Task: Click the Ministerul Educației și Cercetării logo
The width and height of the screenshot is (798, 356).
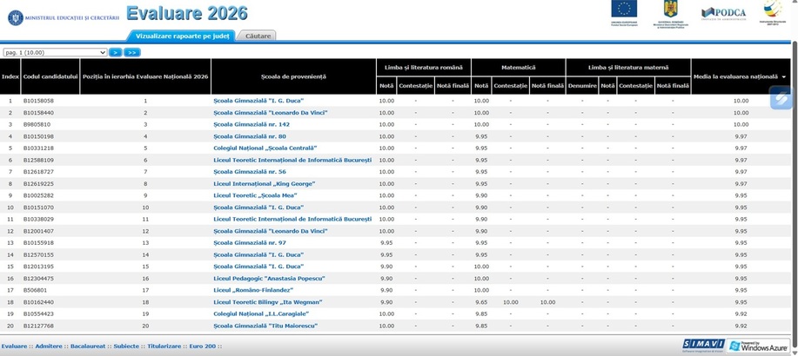Action: [x=64, y=17]
